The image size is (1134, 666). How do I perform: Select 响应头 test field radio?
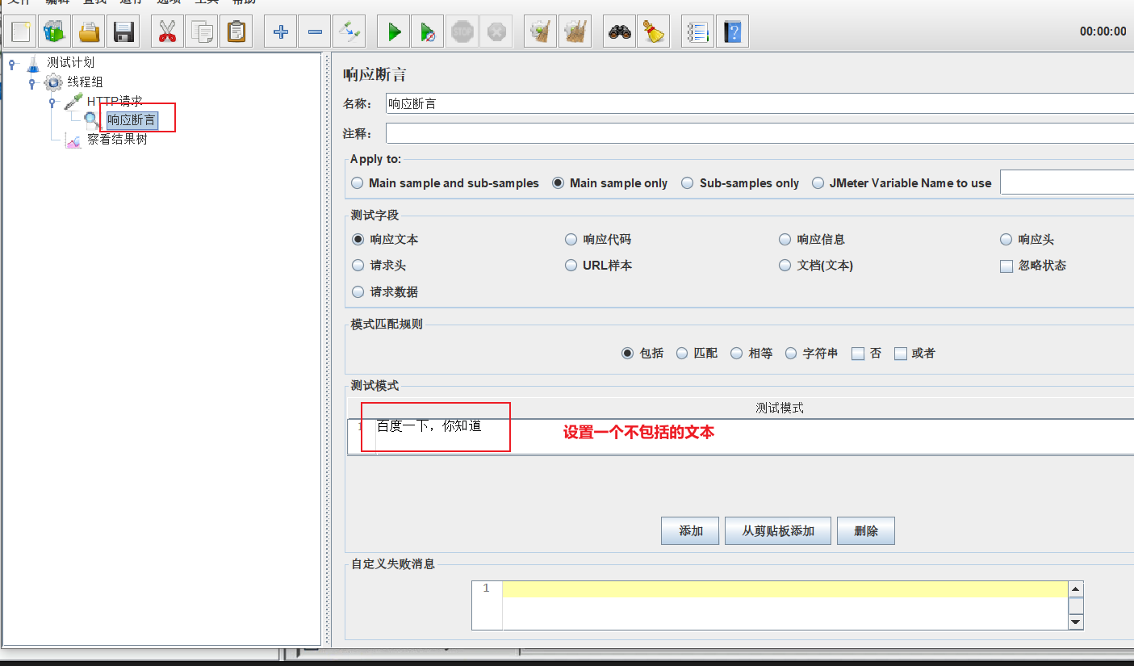(1027, 240)
